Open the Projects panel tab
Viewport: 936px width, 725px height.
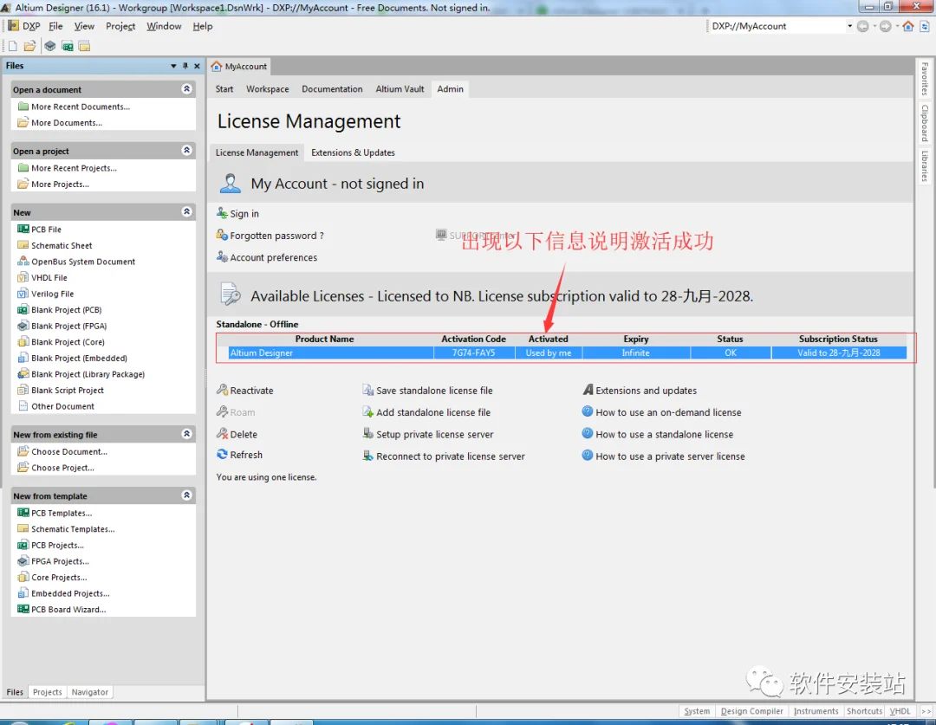(47, 692)
